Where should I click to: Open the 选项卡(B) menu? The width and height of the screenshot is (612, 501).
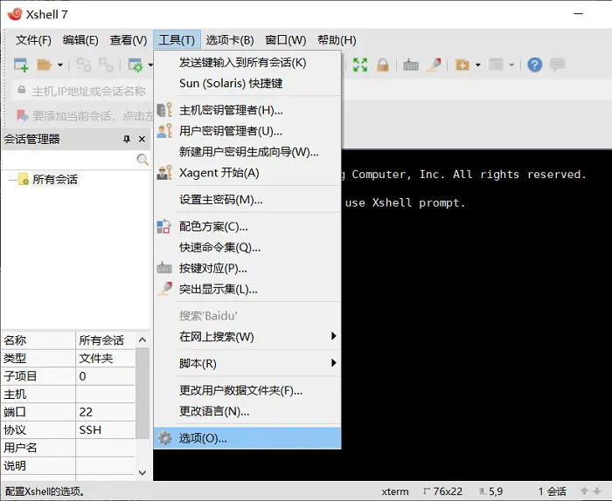pos(230,40)
